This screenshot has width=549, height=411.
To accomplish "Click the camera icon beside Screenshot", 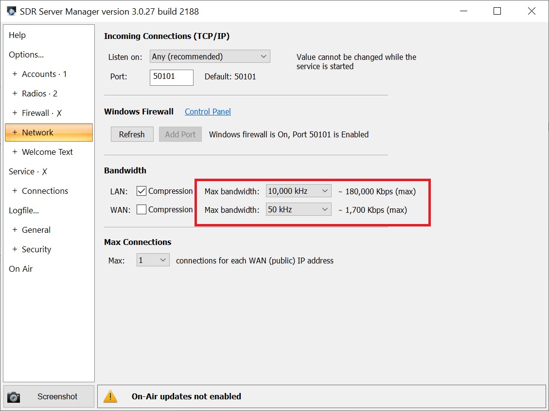I will (x=14, y=397).
